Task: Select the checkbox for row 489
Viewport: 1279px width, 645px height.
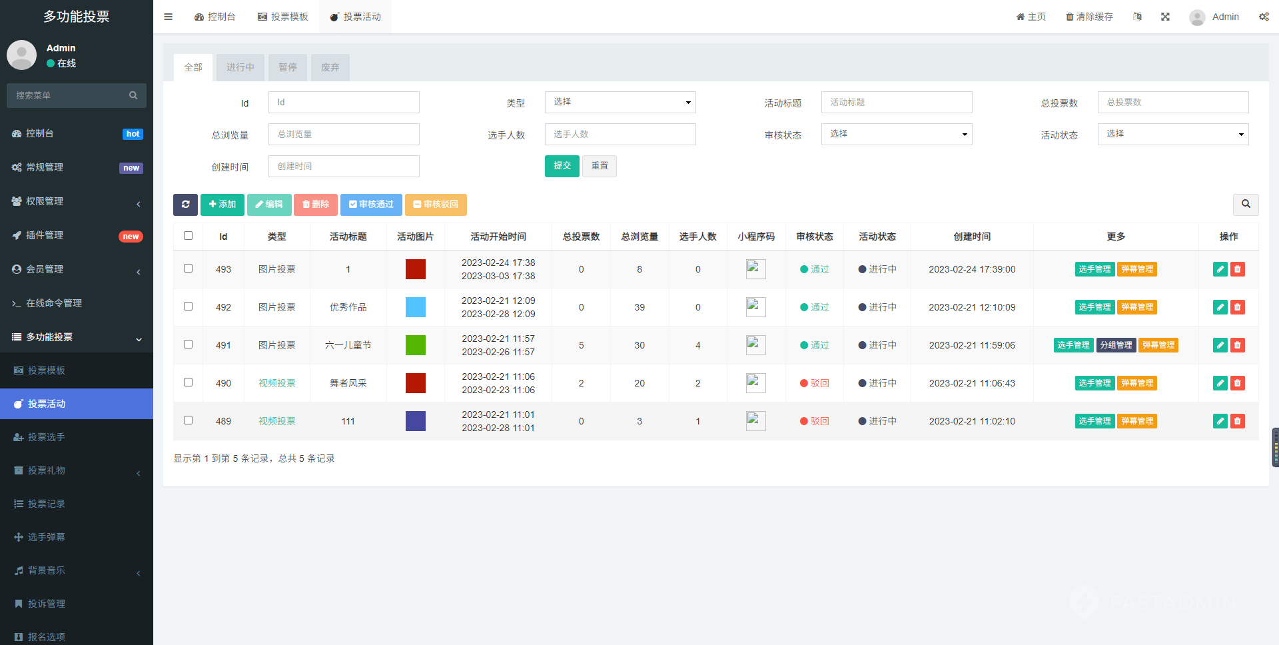Action: 189,420
